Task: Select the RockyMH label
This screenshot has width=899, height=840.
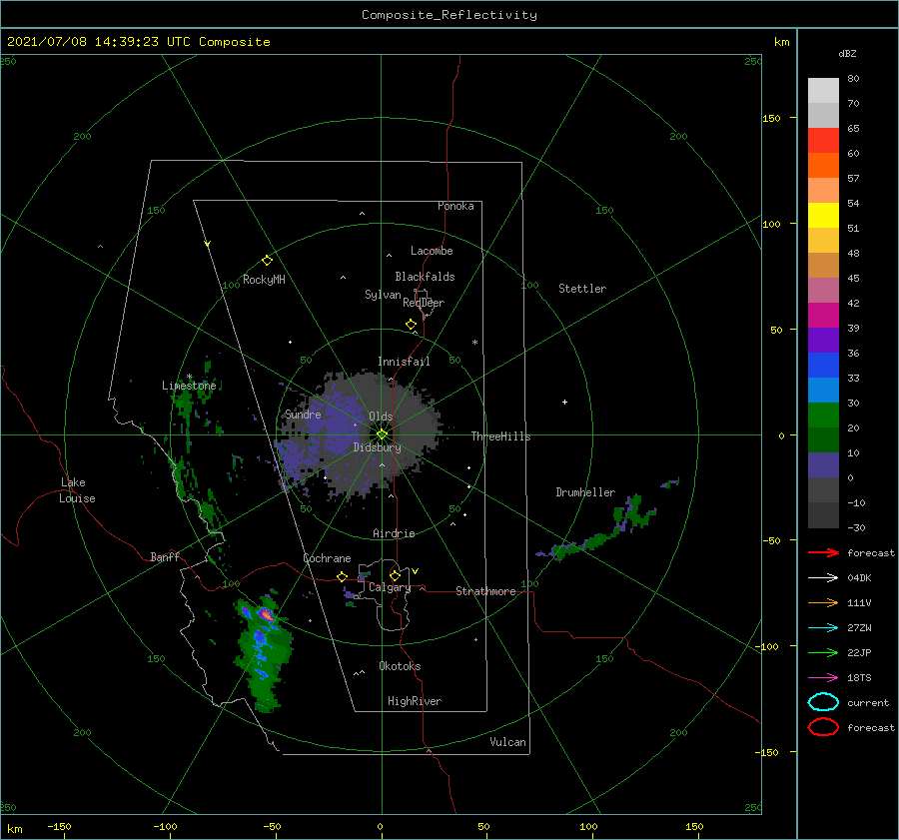Action: coord(264,280)
